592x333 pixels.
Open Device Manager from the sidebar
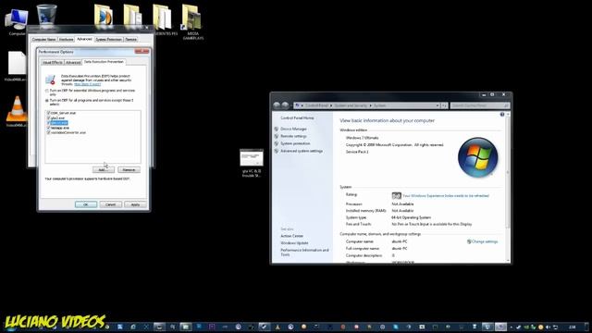pyautogui.click(x=293, y=129)
